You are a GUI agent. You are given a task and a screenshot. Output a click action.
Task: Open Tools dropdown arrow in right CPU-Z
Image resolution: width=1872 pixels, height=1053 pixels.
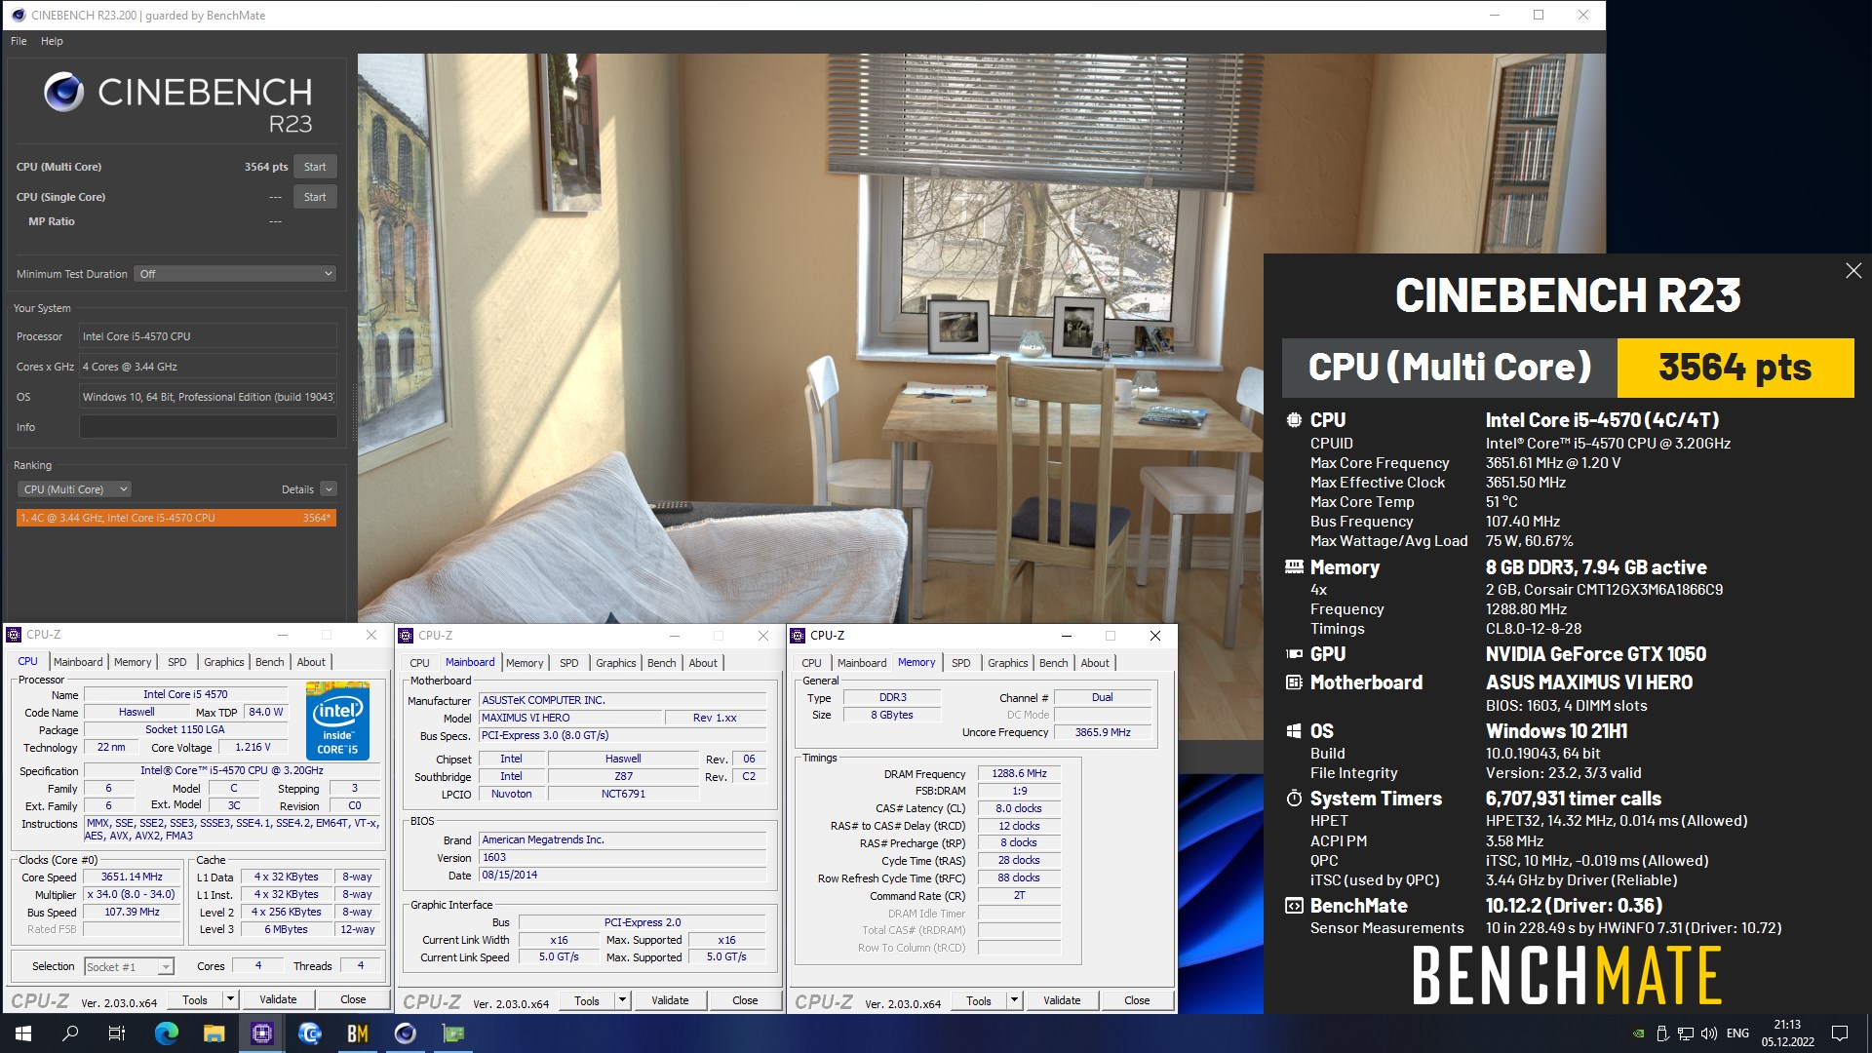coord(1015,1001)
